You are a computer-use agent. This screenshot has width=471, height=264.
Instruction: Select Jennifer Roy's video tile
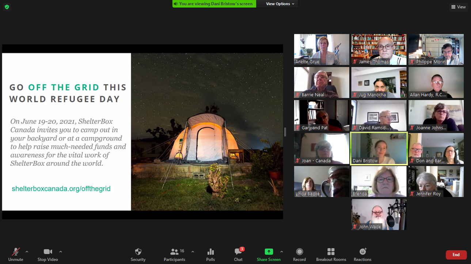(436, 182)
